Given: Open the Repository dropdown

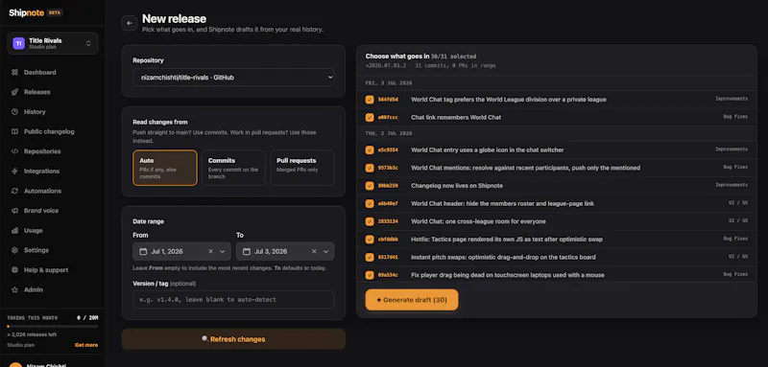Looking at the screenshot, I should (x=233, y=78).
